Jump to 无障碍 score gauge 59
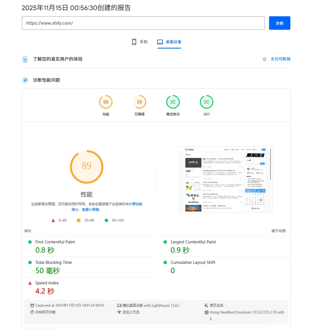Image resolution: width=315 pixels, height=329 pixels. coord(139,102)
